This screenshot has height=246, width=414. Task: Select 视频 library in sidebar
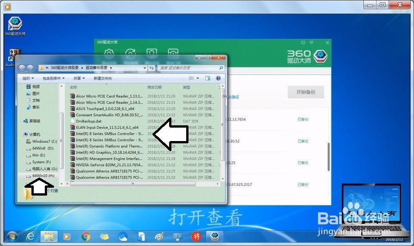pyautogui.click(x=33, y=86)
